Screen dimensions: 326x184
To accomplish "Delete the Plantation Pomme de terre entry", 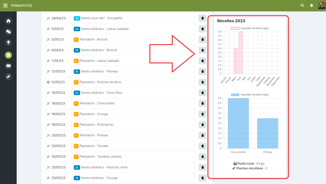I will pos(202,82).
